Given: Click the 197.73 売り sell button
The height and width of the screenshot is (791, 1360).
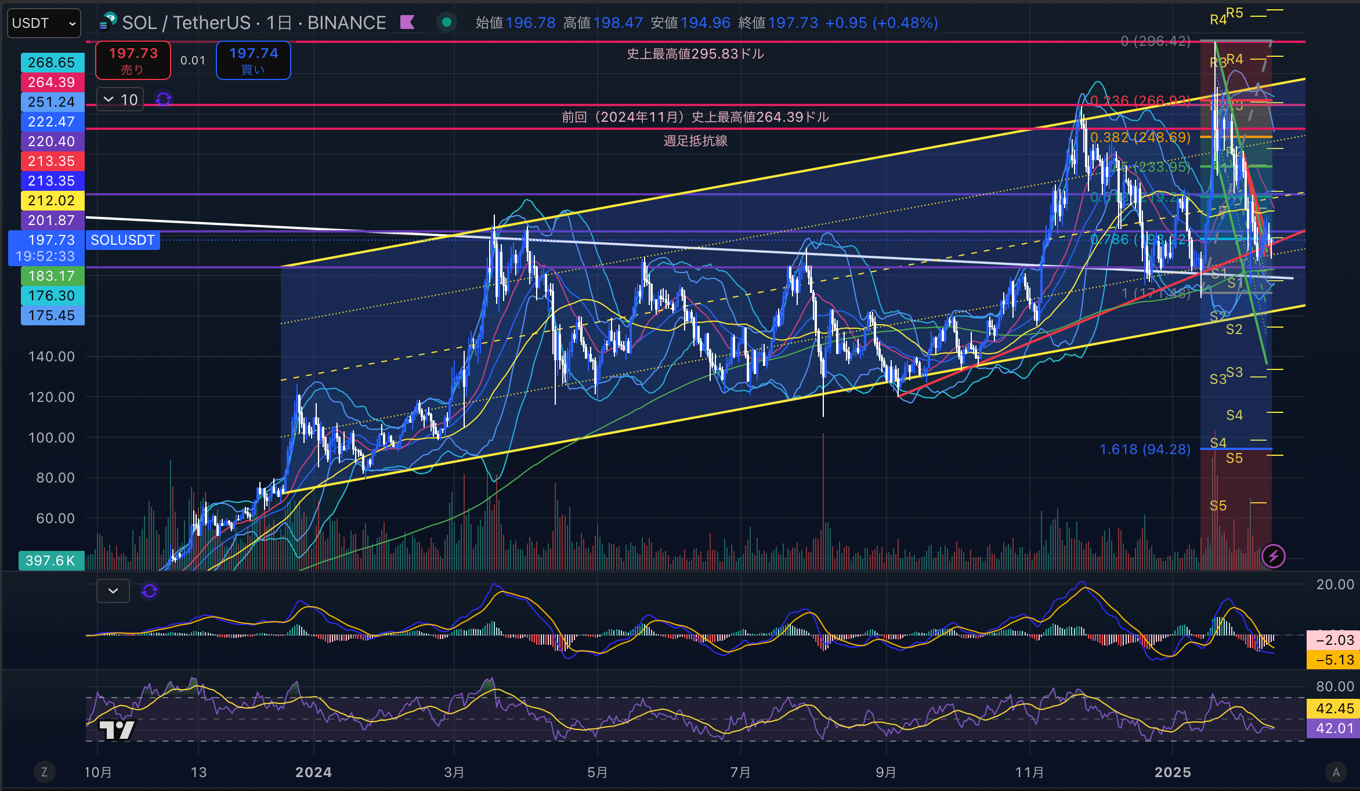Looking at the screenshot, I should 133,60.
